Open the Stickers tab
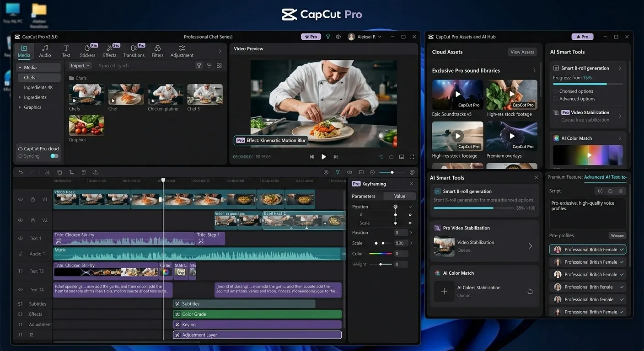Viewport: 644px width, 351px height. coord(87,51)
